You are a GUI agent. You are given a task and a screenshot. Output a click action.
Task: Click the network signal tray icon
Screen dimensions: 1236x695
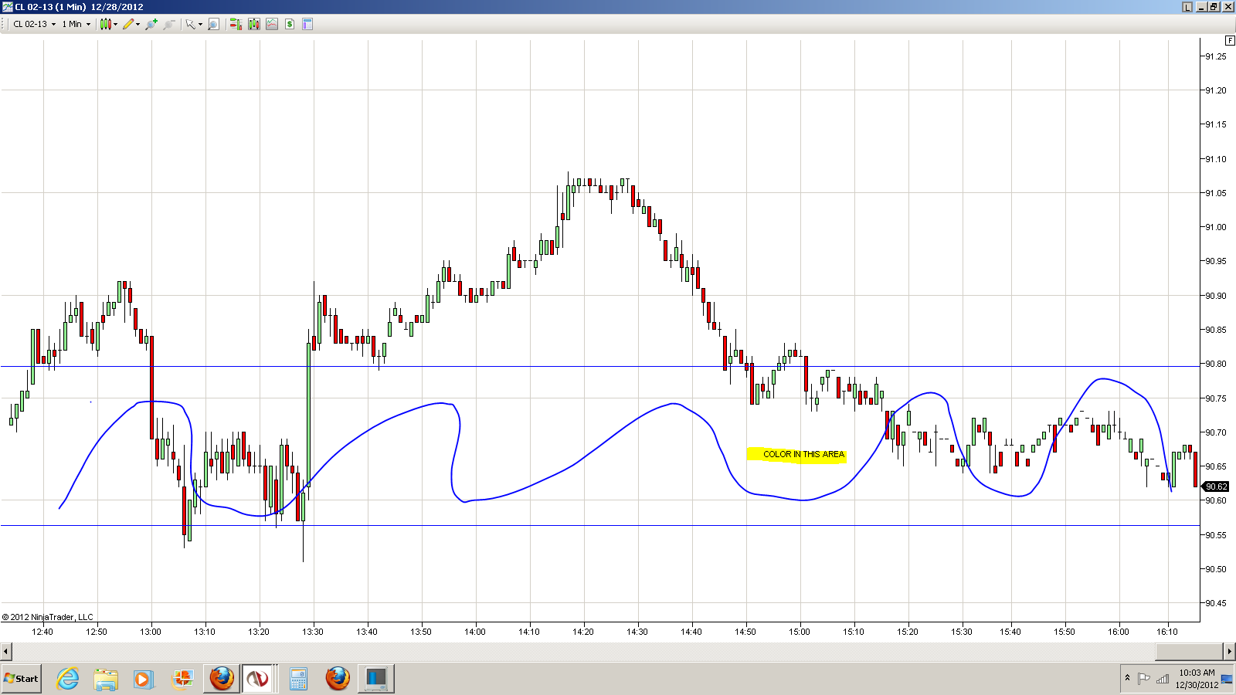pos(1163,679)
